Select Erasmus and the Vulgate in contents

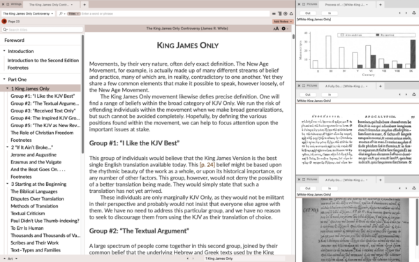(x=36, y=162)
